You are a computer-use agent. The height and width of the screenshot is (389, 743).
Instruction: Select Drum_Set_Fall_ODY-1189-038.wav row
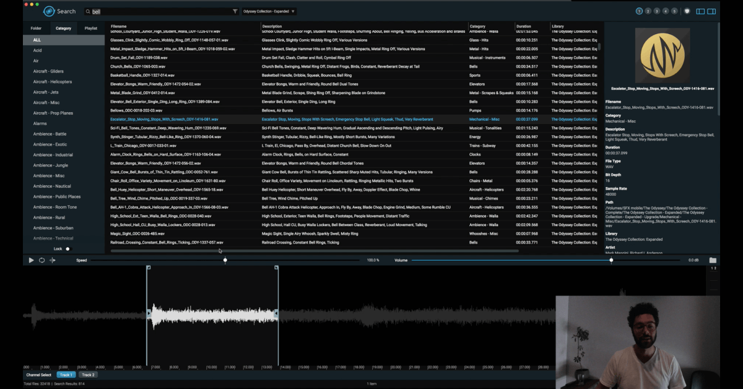click(x=354, y=58)
